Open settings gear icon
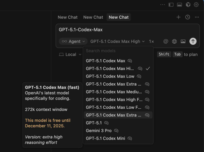The height and width of the screenshot is (152, 204). pos(196,4)
